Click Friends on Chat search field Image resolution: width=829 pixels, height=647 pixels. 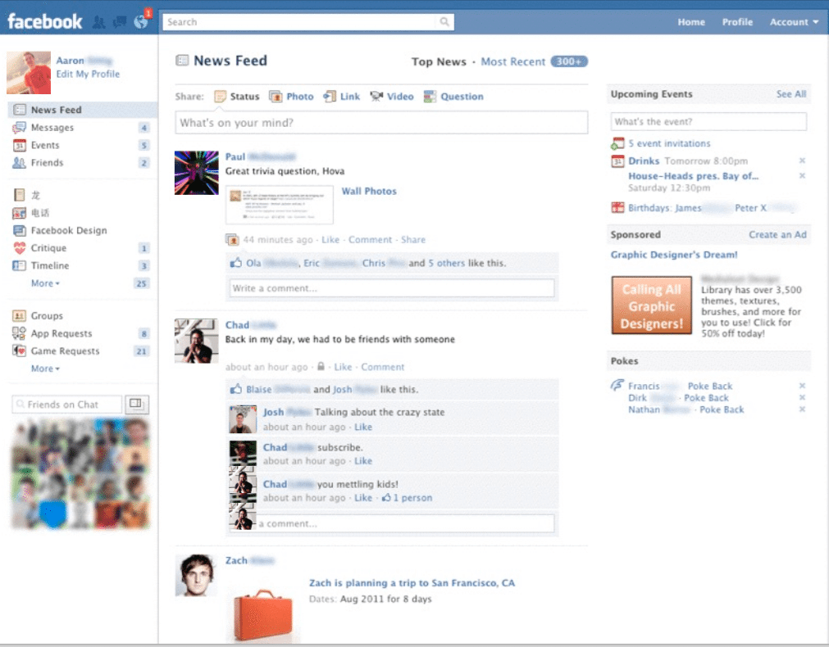pyautogui.click(x=66, y=405)
